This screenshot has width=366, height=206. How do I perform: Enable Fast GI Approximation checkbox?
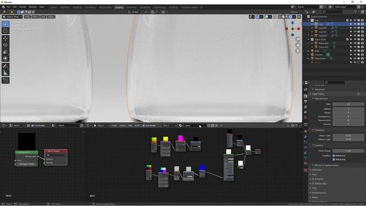tap(316, 165)
